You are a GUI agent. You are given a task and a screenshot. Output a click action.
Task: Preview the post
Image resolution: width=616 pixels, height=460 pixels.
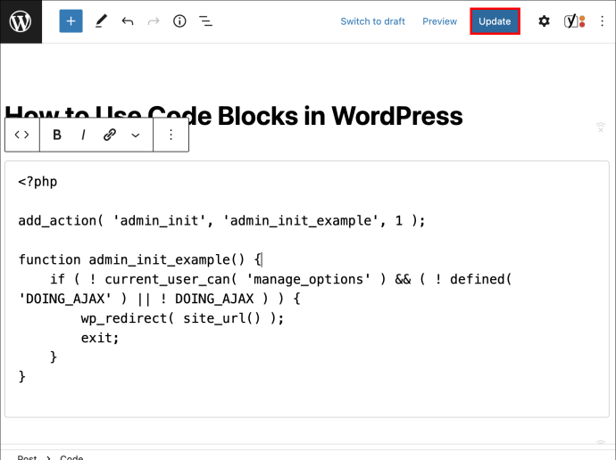[439, 21]
